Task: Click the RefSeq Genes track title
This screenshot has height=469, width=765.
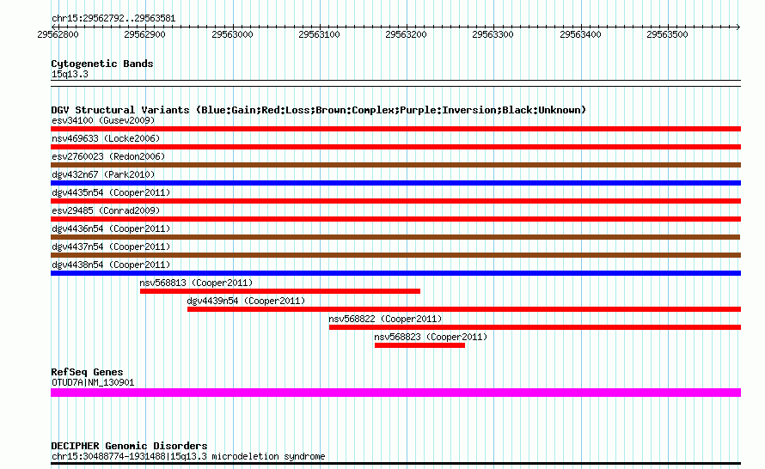Action: tap(87, 372)
